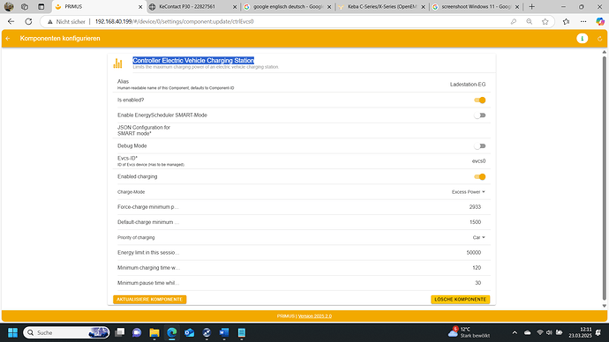Image resolution: width=609 pixels, height=342 pixels.
Task: Click the Version 2025.2.0 footer link
Action: [314, 316]
